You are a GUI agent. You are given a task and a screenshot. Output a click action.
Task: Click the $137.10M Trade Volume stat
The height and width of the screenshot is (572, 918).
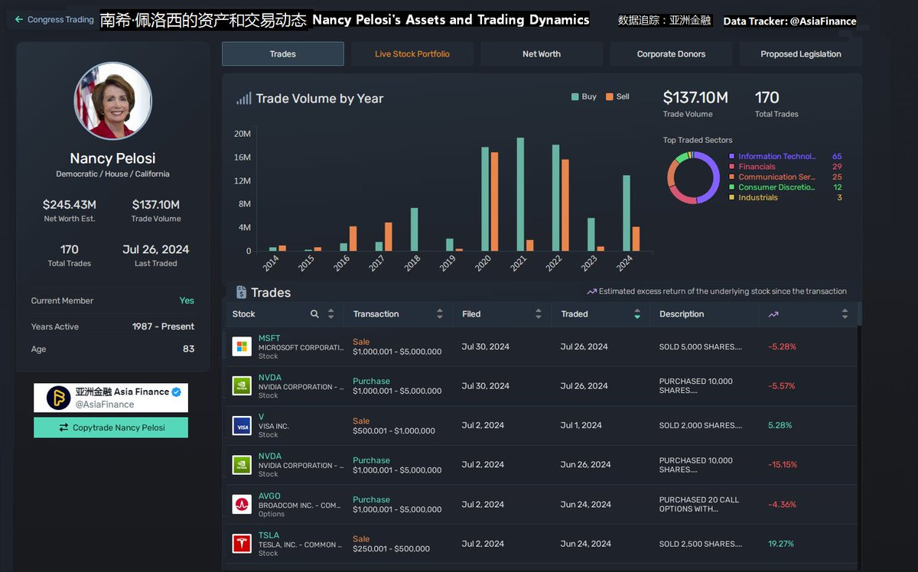(x=695, y=97)
